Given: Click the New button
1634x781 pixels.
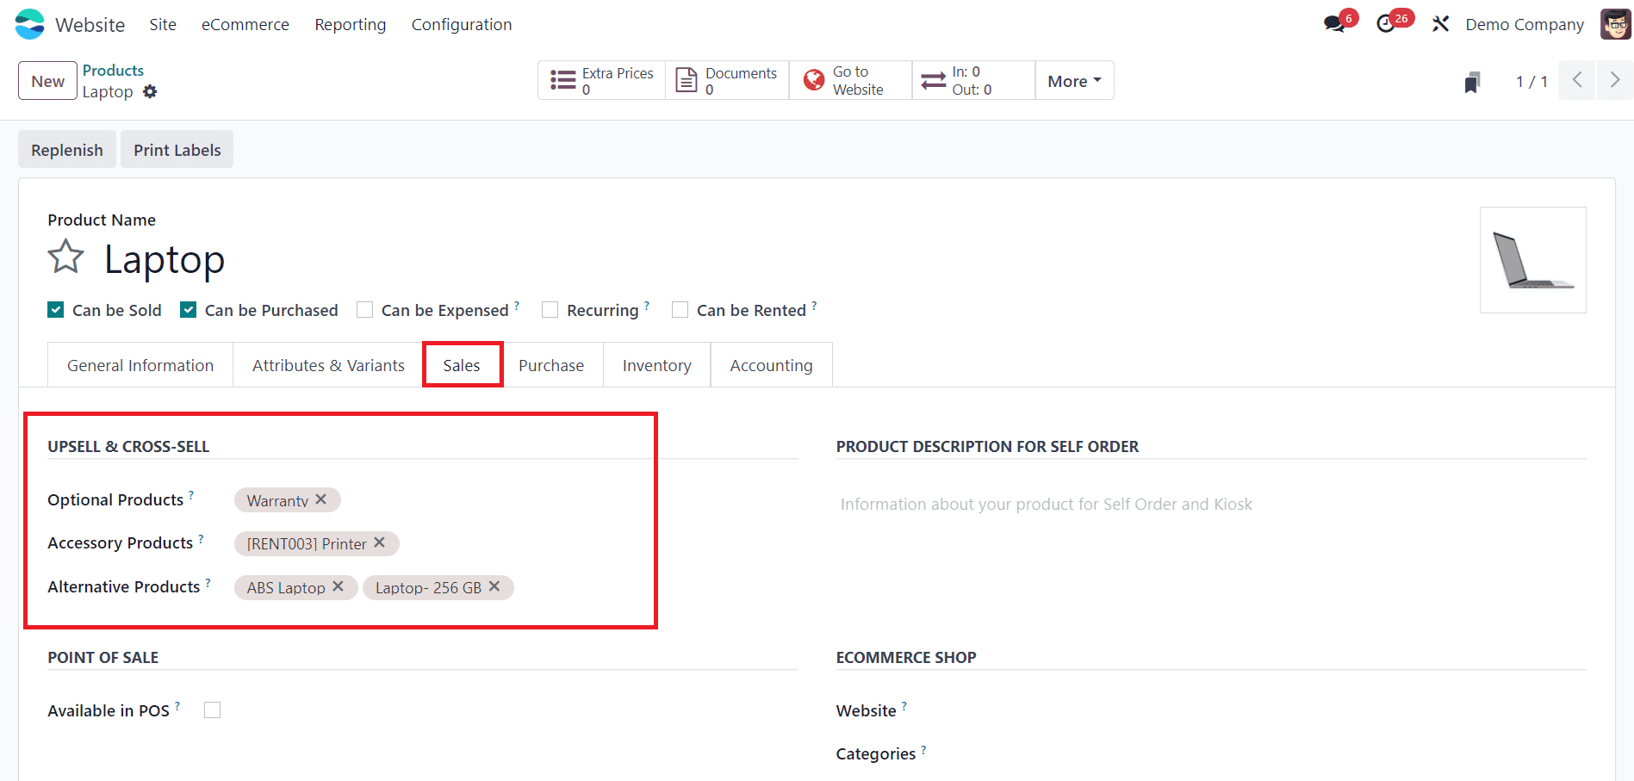Looking at the screenshot, I should click(x=48, y=81).
